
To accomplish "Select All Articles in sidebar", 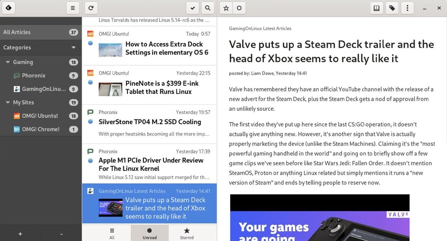I will point(41,32).
